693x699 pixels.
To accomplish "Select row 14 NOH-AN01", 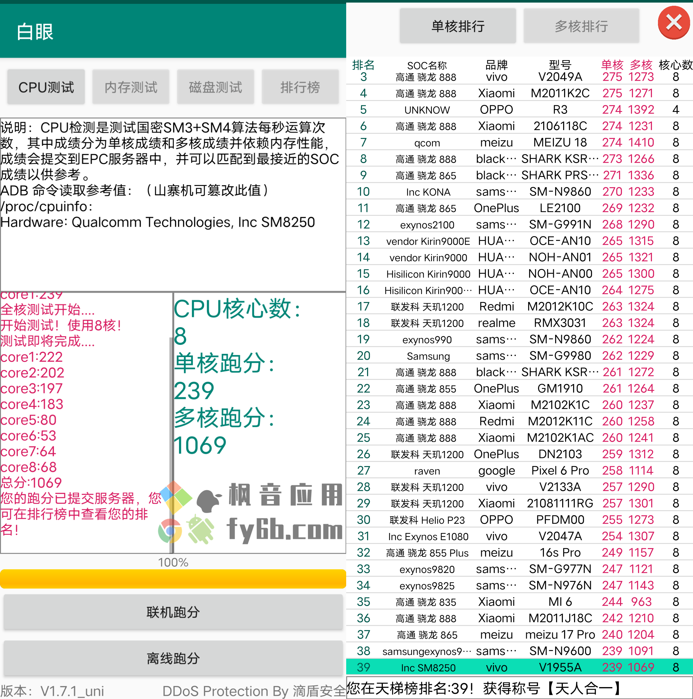I will (x=519, y=257).
